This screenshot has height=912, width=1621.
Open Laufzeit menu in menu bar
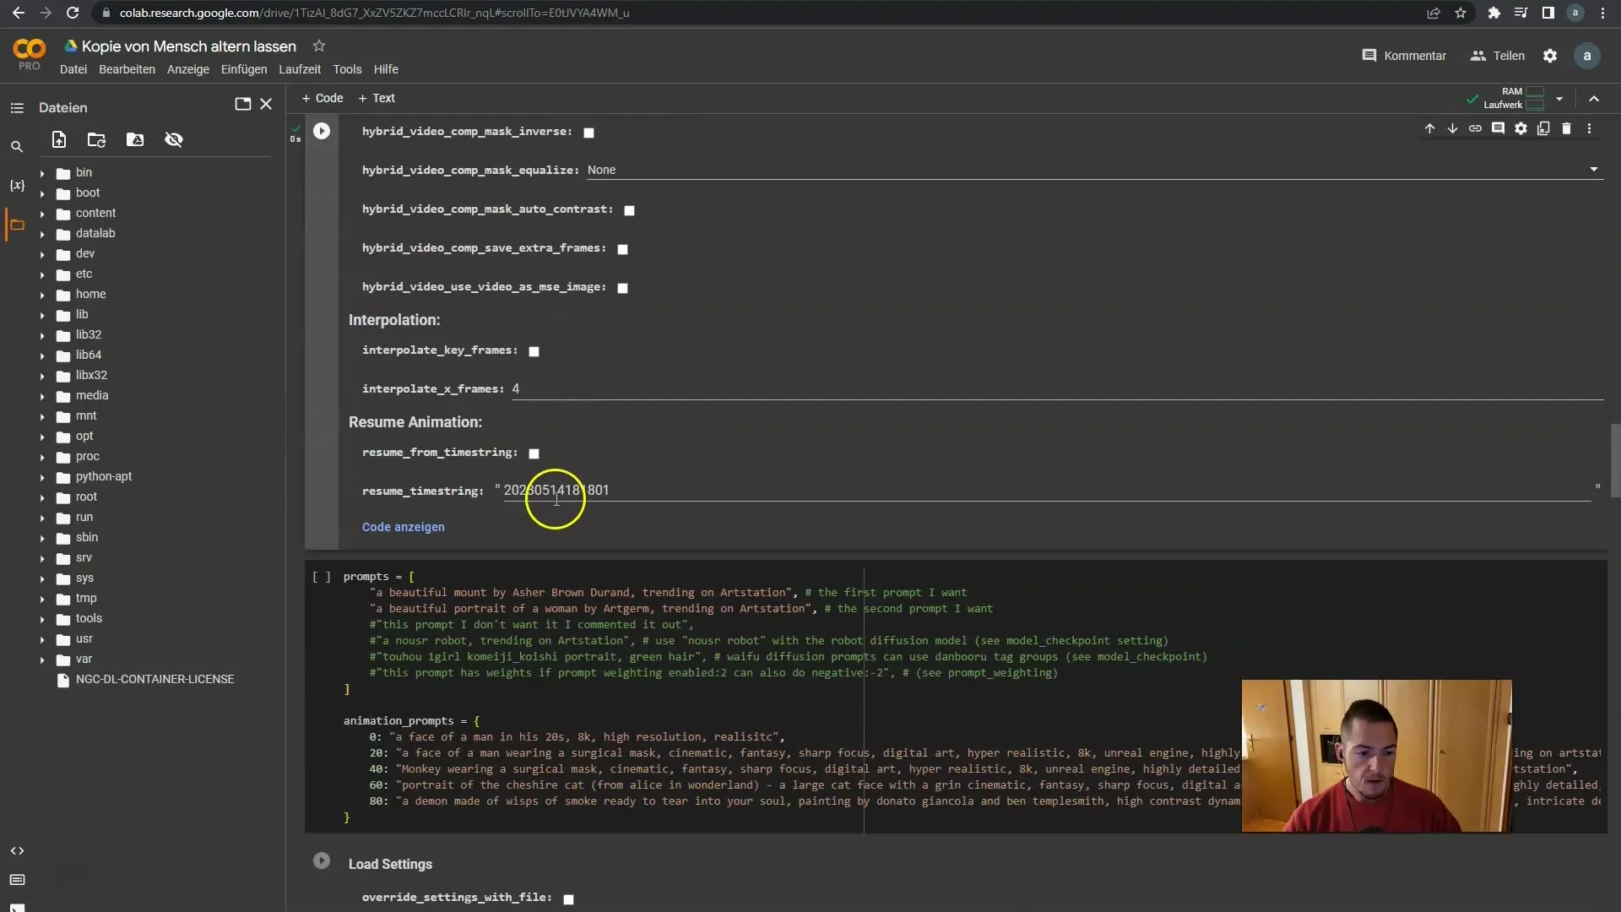click(x=300, y=69)
